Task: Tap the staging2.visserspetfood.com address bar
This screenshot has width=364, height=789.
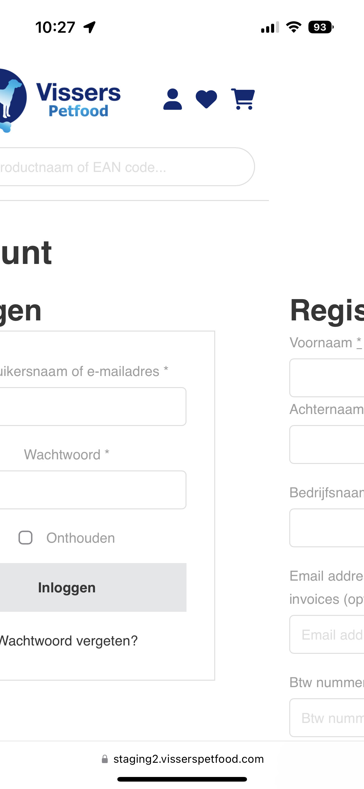Action: pyautogui.click(x=188, y=759)
